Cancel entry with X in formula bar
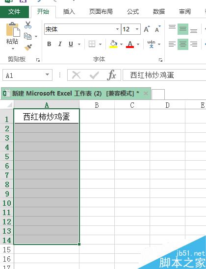 tap(76, 75)
